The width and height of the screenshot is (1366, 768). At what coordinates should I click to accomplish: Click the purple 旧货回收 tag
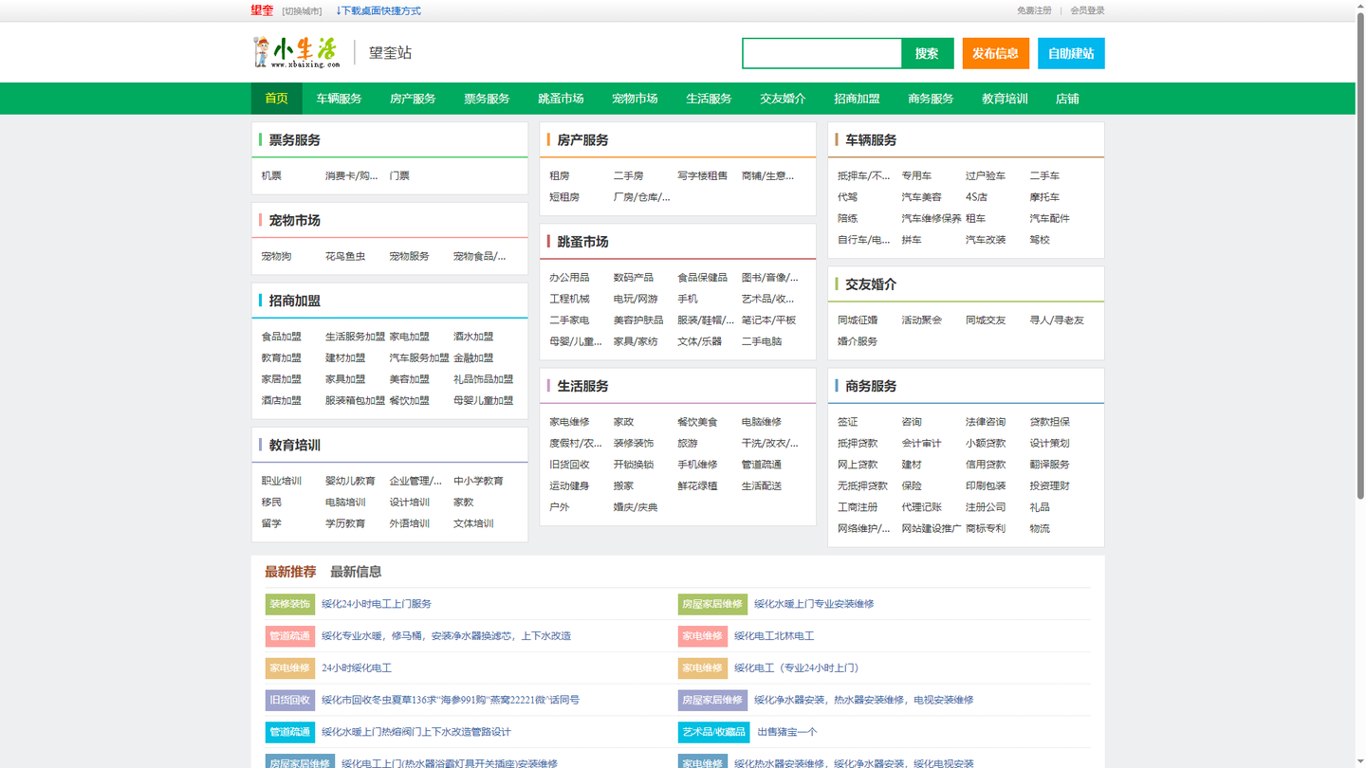tap(289, 700)
